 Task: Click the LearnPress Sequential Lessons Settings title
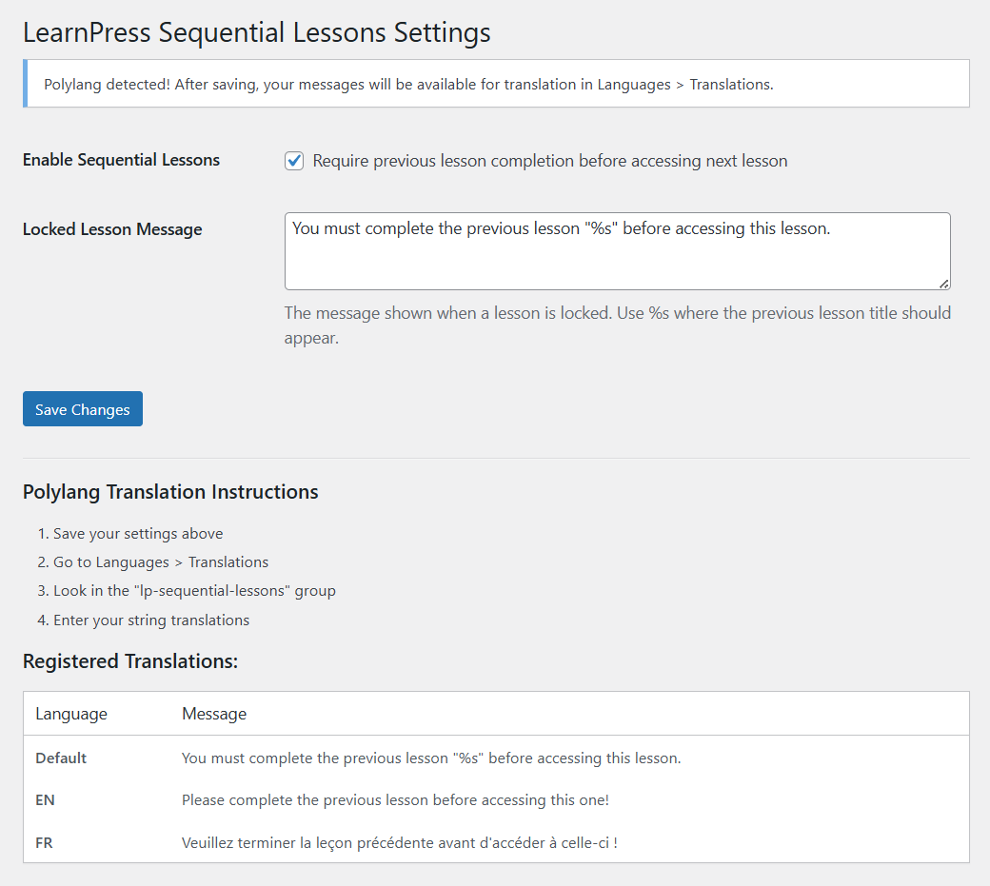pos(256,32)
